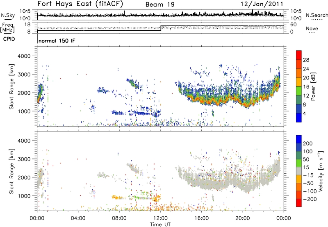Click the '04:00' time axis label
The image size is (328, 227).
click(78, 218)
